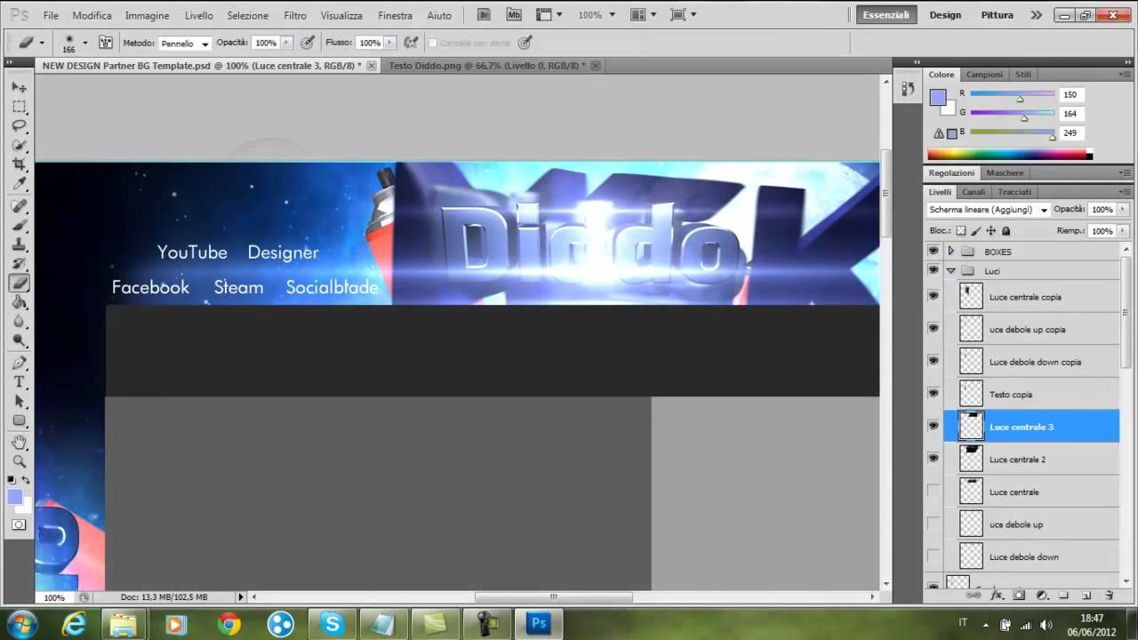Select the Paint Bucket tool

click(20, 303)
